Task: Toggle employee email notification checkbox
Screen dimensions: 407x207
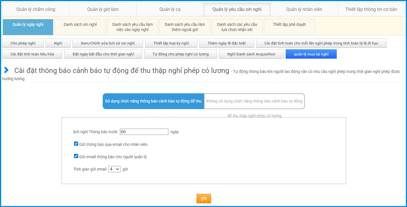Action: click(76, 144)
